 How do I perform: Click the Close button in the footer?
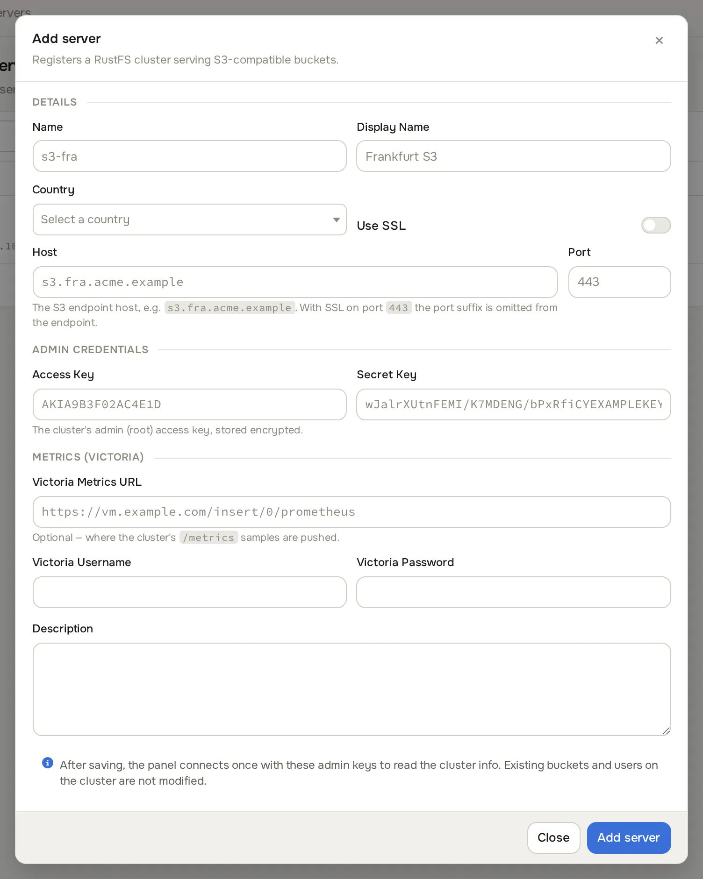pos(553,838)
